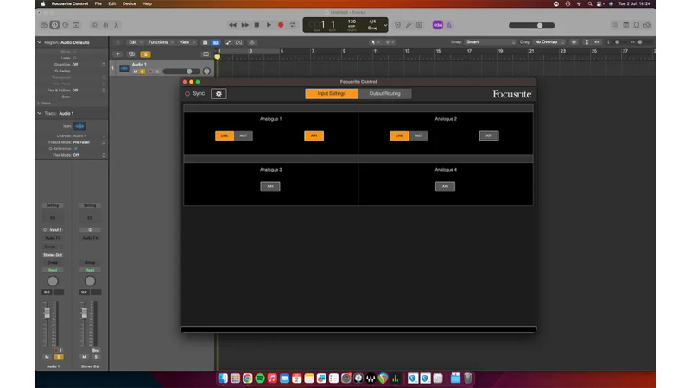Click the Audio 1 track pan knob
691x388 pixels.
(206, 72)
